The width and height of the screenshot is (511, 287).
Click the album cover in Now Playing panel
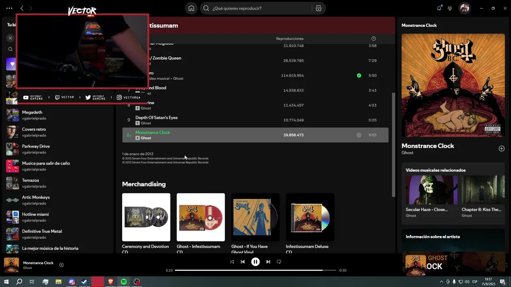(x=453, y=85)
